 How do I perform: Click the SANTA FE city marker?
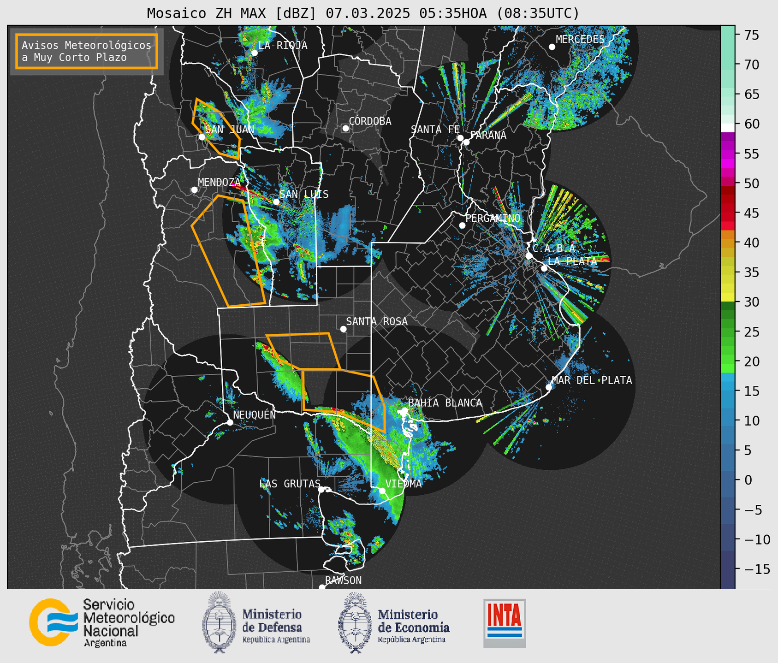(x=460, y=138)
